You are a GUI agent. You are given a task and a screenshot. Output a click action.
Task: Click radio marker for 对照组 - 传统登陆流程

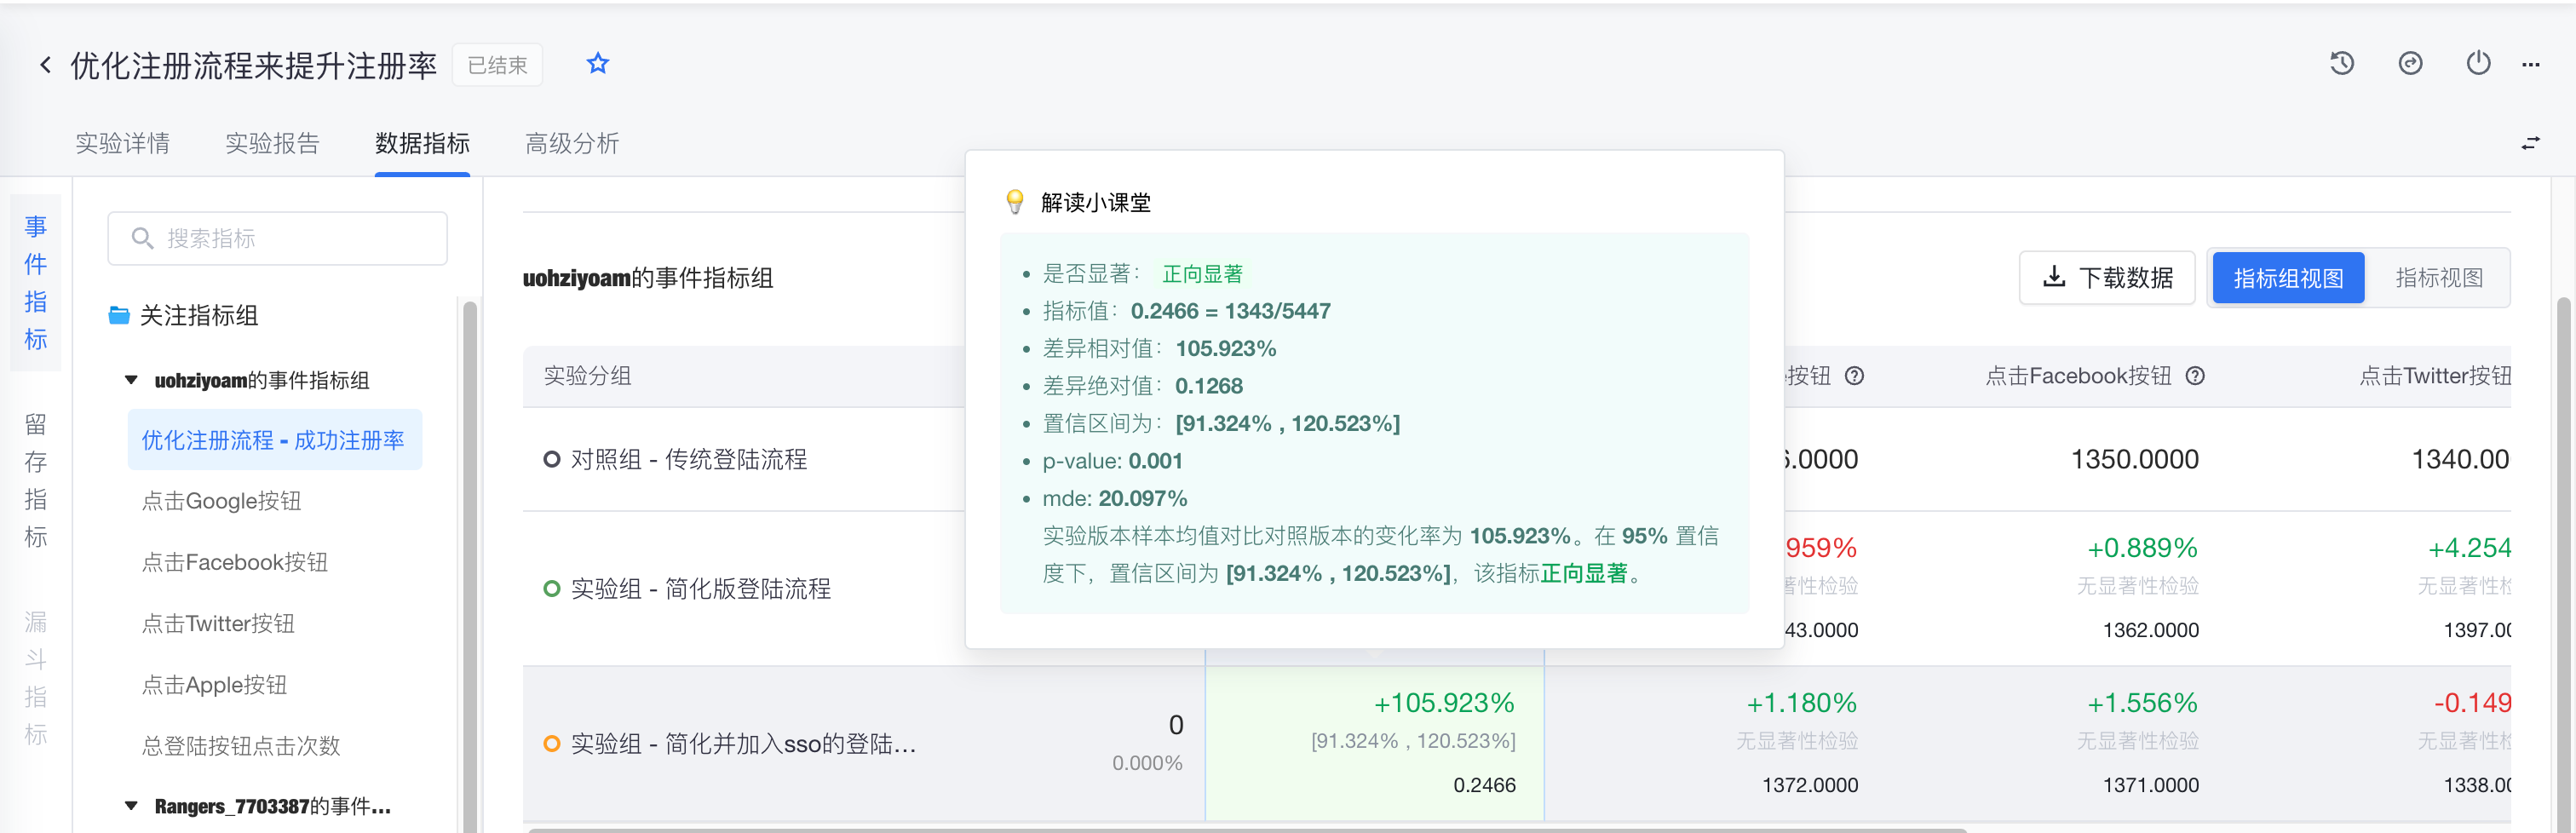[551, 459]
